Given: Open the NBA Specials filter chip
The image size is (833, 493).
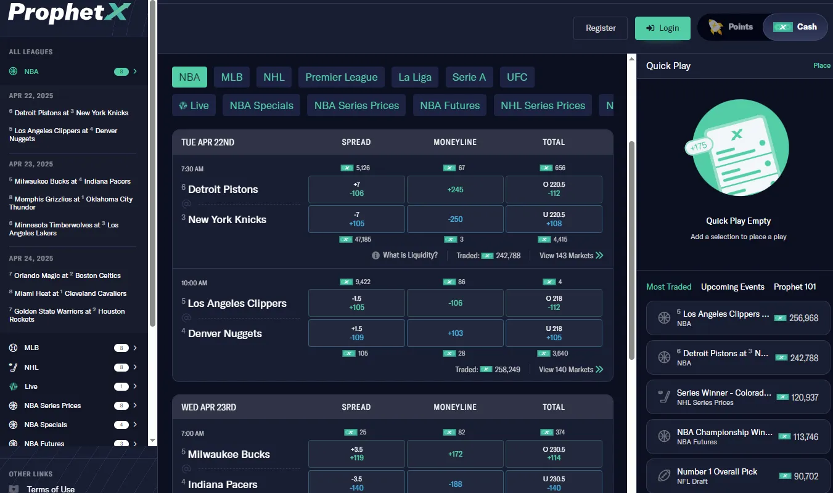Looking at the screenshot, I should (261, 105).
